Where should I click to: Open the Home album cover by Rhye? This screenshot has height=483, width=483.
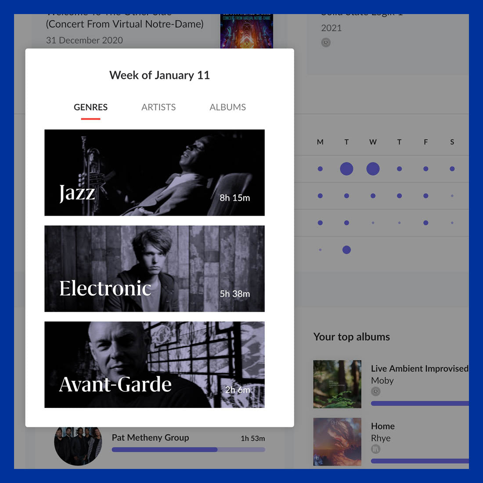coord(337,442)
